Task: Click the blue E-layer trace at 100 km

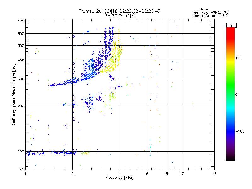Action: pyautogui.click(x=51, y=153)
